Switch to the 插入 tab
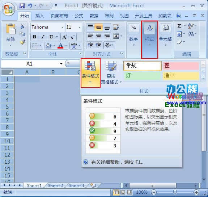 40,16
